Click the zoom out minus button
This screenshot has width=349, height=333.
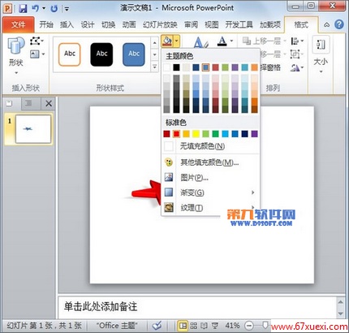point(249,325)
